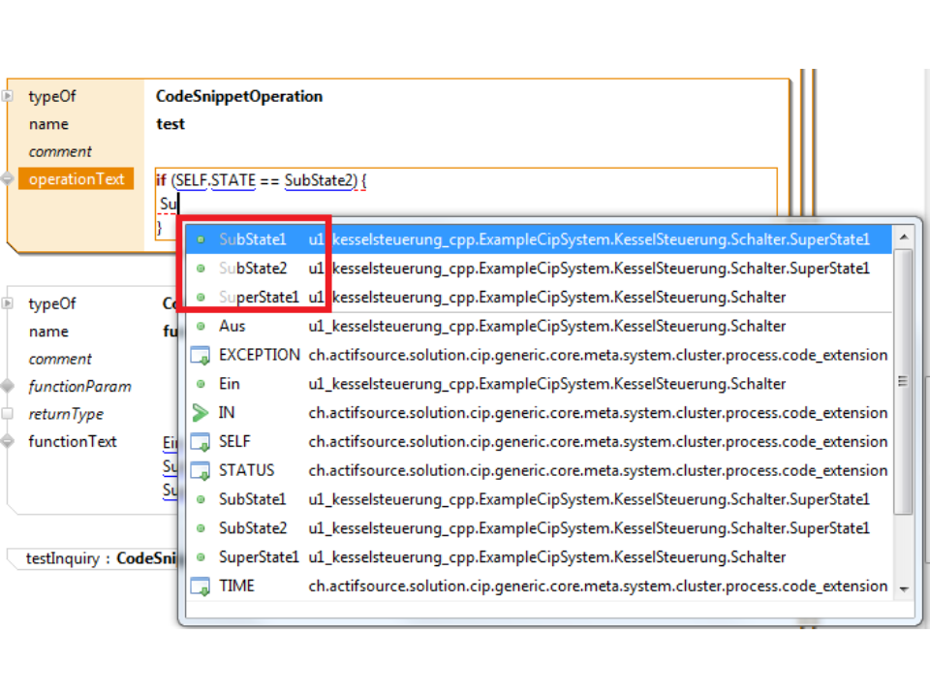930x698 pixels.
Task: Click the proposal list scroll-down arrow
Action: [x=903, y=588]
